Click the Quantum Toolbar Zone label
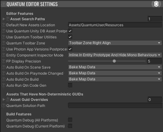This screenshot has width=163, height=132. pos(26,43)
